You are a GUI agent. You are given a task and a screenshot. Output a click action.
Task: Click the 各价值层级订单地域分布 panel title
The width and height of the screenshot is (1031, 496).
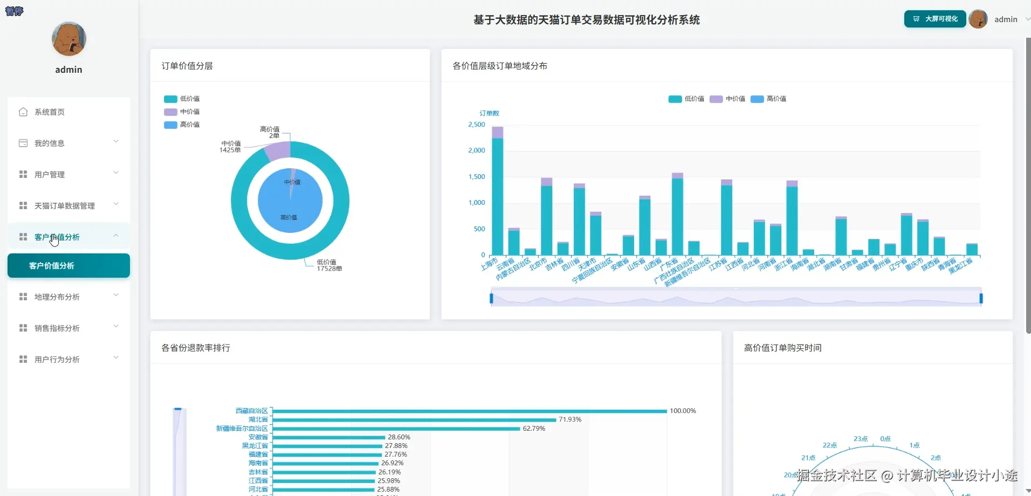pos(500,66)
